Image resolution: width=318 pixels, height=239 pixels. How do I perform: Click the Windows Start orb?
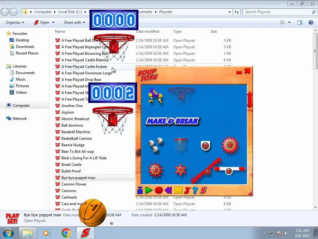point(8,233)
